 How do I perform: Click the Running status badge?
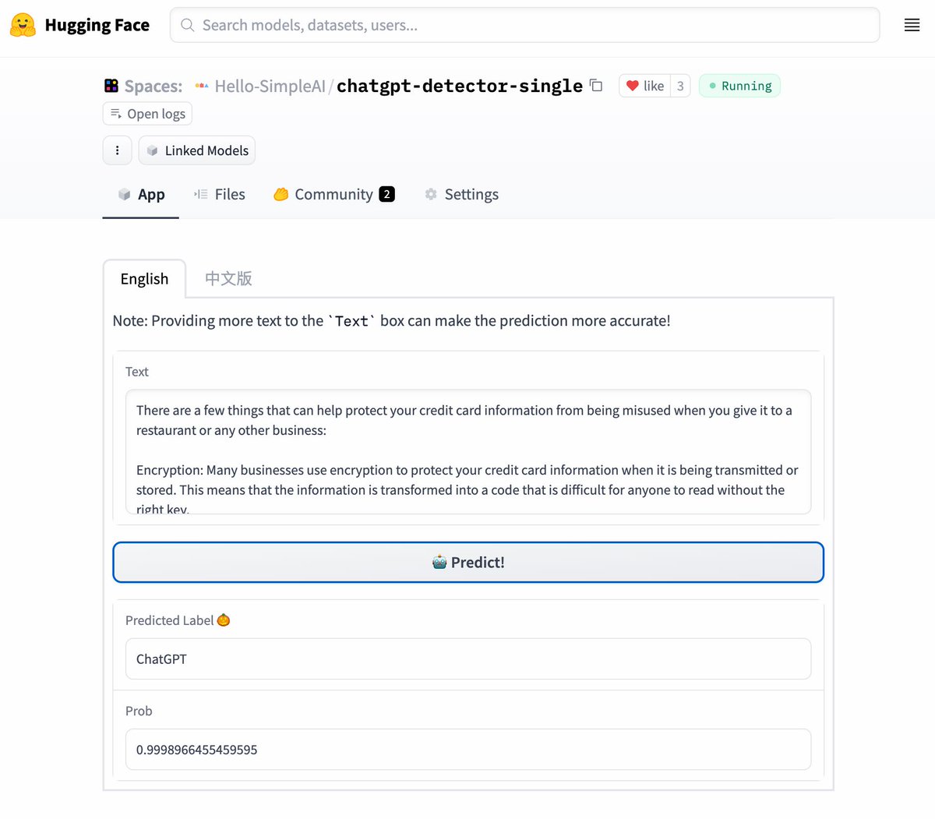click(x=739, y=86)
